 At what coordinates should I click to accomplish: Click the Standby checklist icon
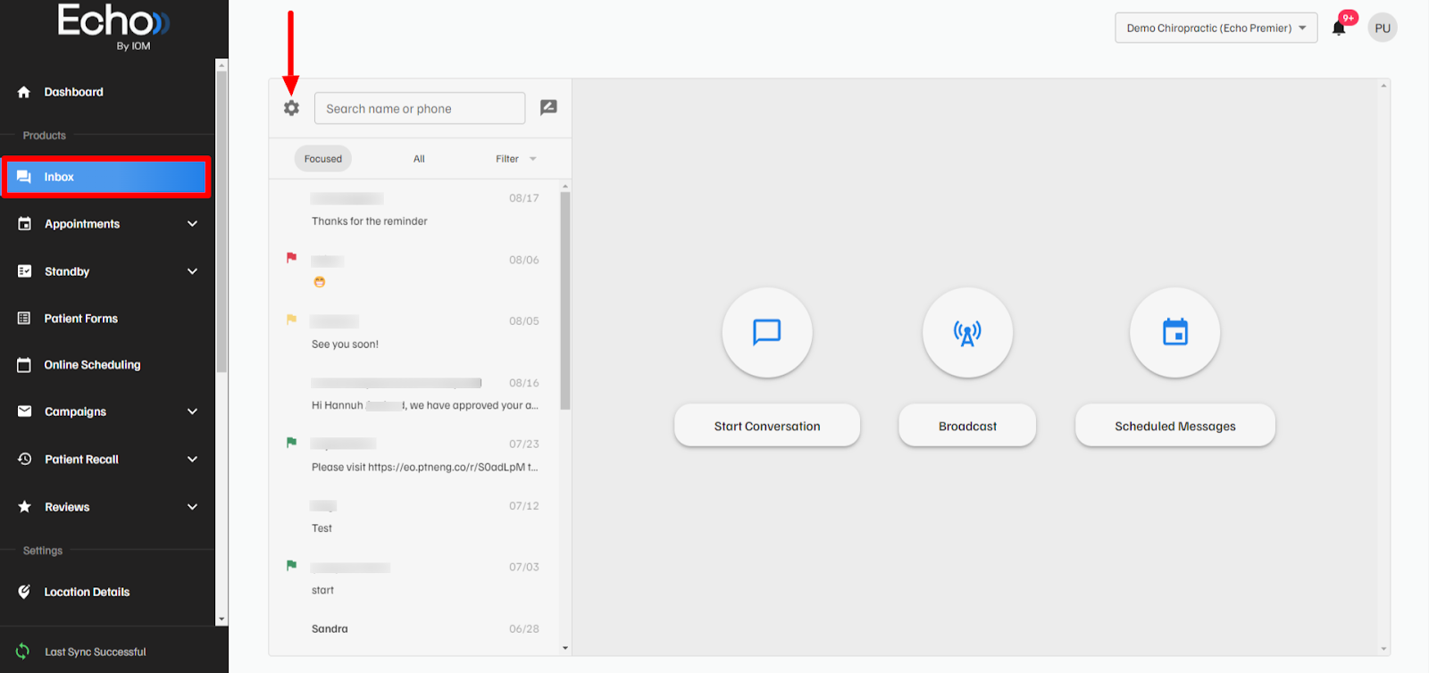24,271
